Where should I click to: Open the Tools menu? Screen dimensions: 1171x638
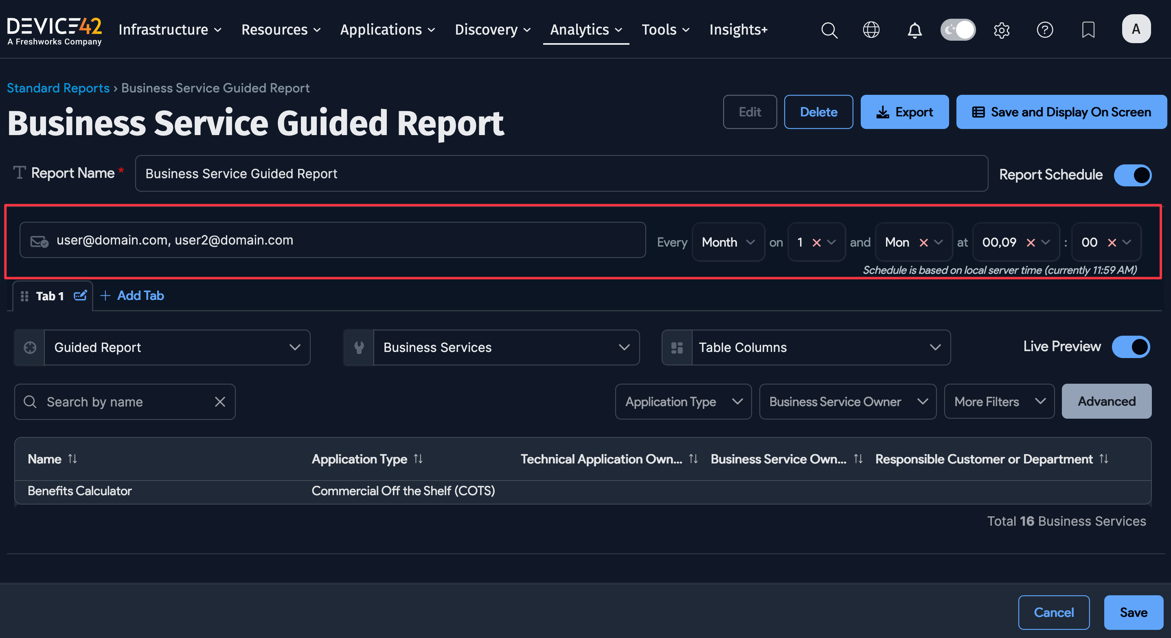pos(665,30)
